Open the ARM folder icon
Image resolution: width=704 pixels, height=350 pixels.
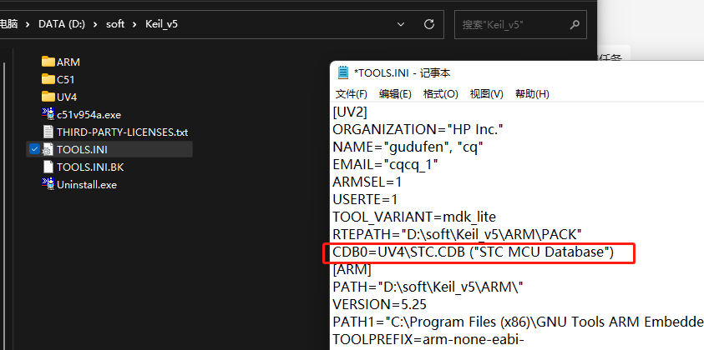[48, 62]
